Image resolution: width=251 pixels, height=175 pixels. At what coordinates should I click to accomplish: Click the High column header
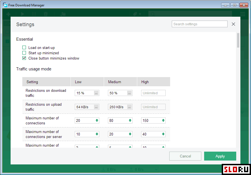154,82
